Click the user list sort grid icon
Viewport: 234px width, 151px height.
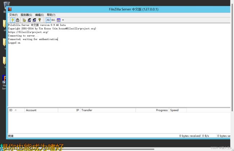pyautogui.click(x=59, y=20)
